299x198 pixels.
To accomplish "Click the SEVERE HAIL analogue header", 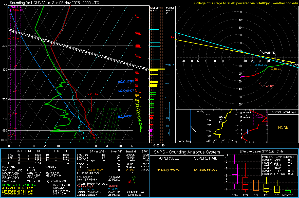I will (x=205, y=158).
